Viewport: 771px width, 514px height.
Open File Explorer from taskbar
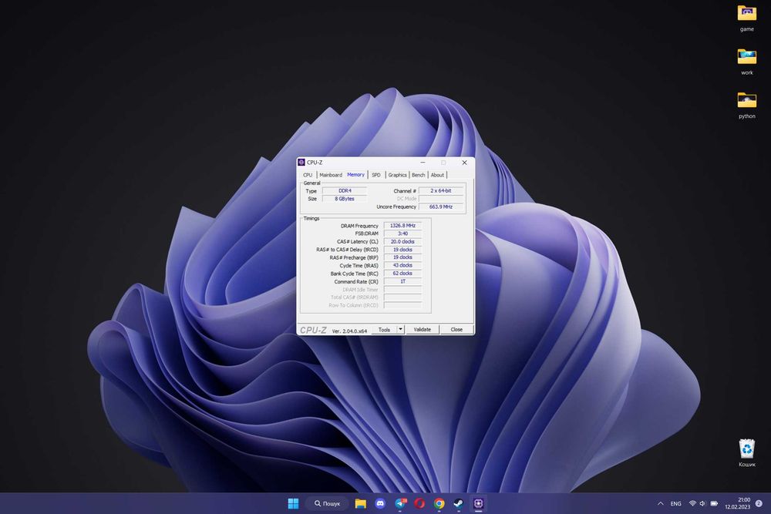[x=360, y=503]
